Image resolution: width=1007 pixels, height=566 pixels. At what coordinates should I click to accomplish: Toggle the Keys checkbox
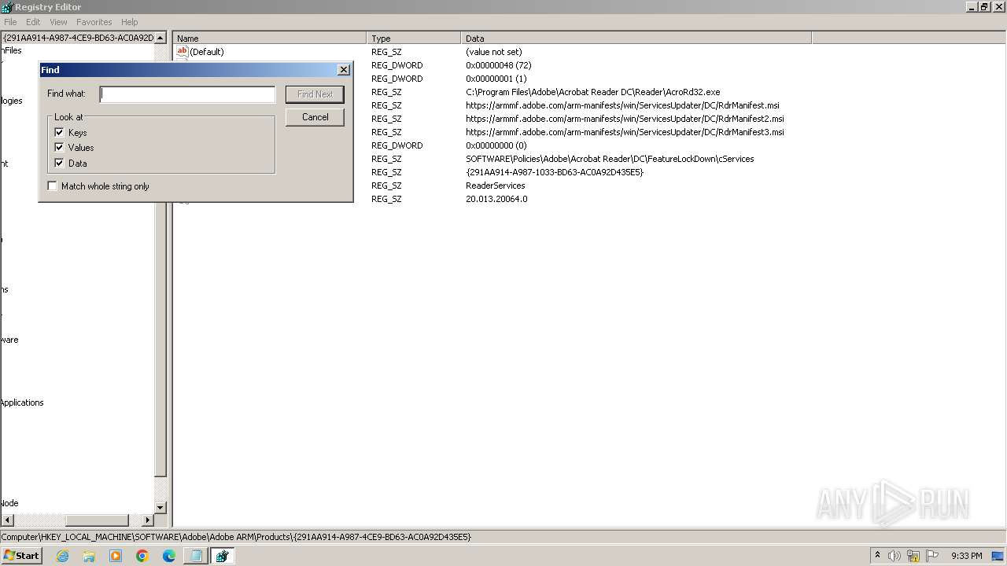click(x=59, y=132)
